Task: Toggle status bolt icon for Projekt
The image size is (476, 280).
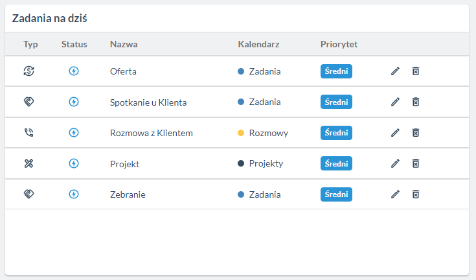Action: click(74, 164)
